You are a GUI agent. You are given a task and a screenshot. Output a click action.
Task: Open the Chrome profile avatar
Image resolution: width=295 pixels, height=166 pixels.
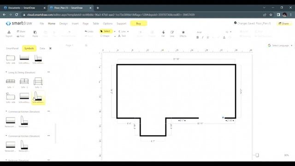[x=284, y=15]
